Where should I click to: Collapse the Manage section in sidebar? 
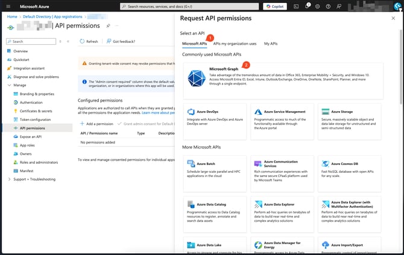(x=10, y=85)
